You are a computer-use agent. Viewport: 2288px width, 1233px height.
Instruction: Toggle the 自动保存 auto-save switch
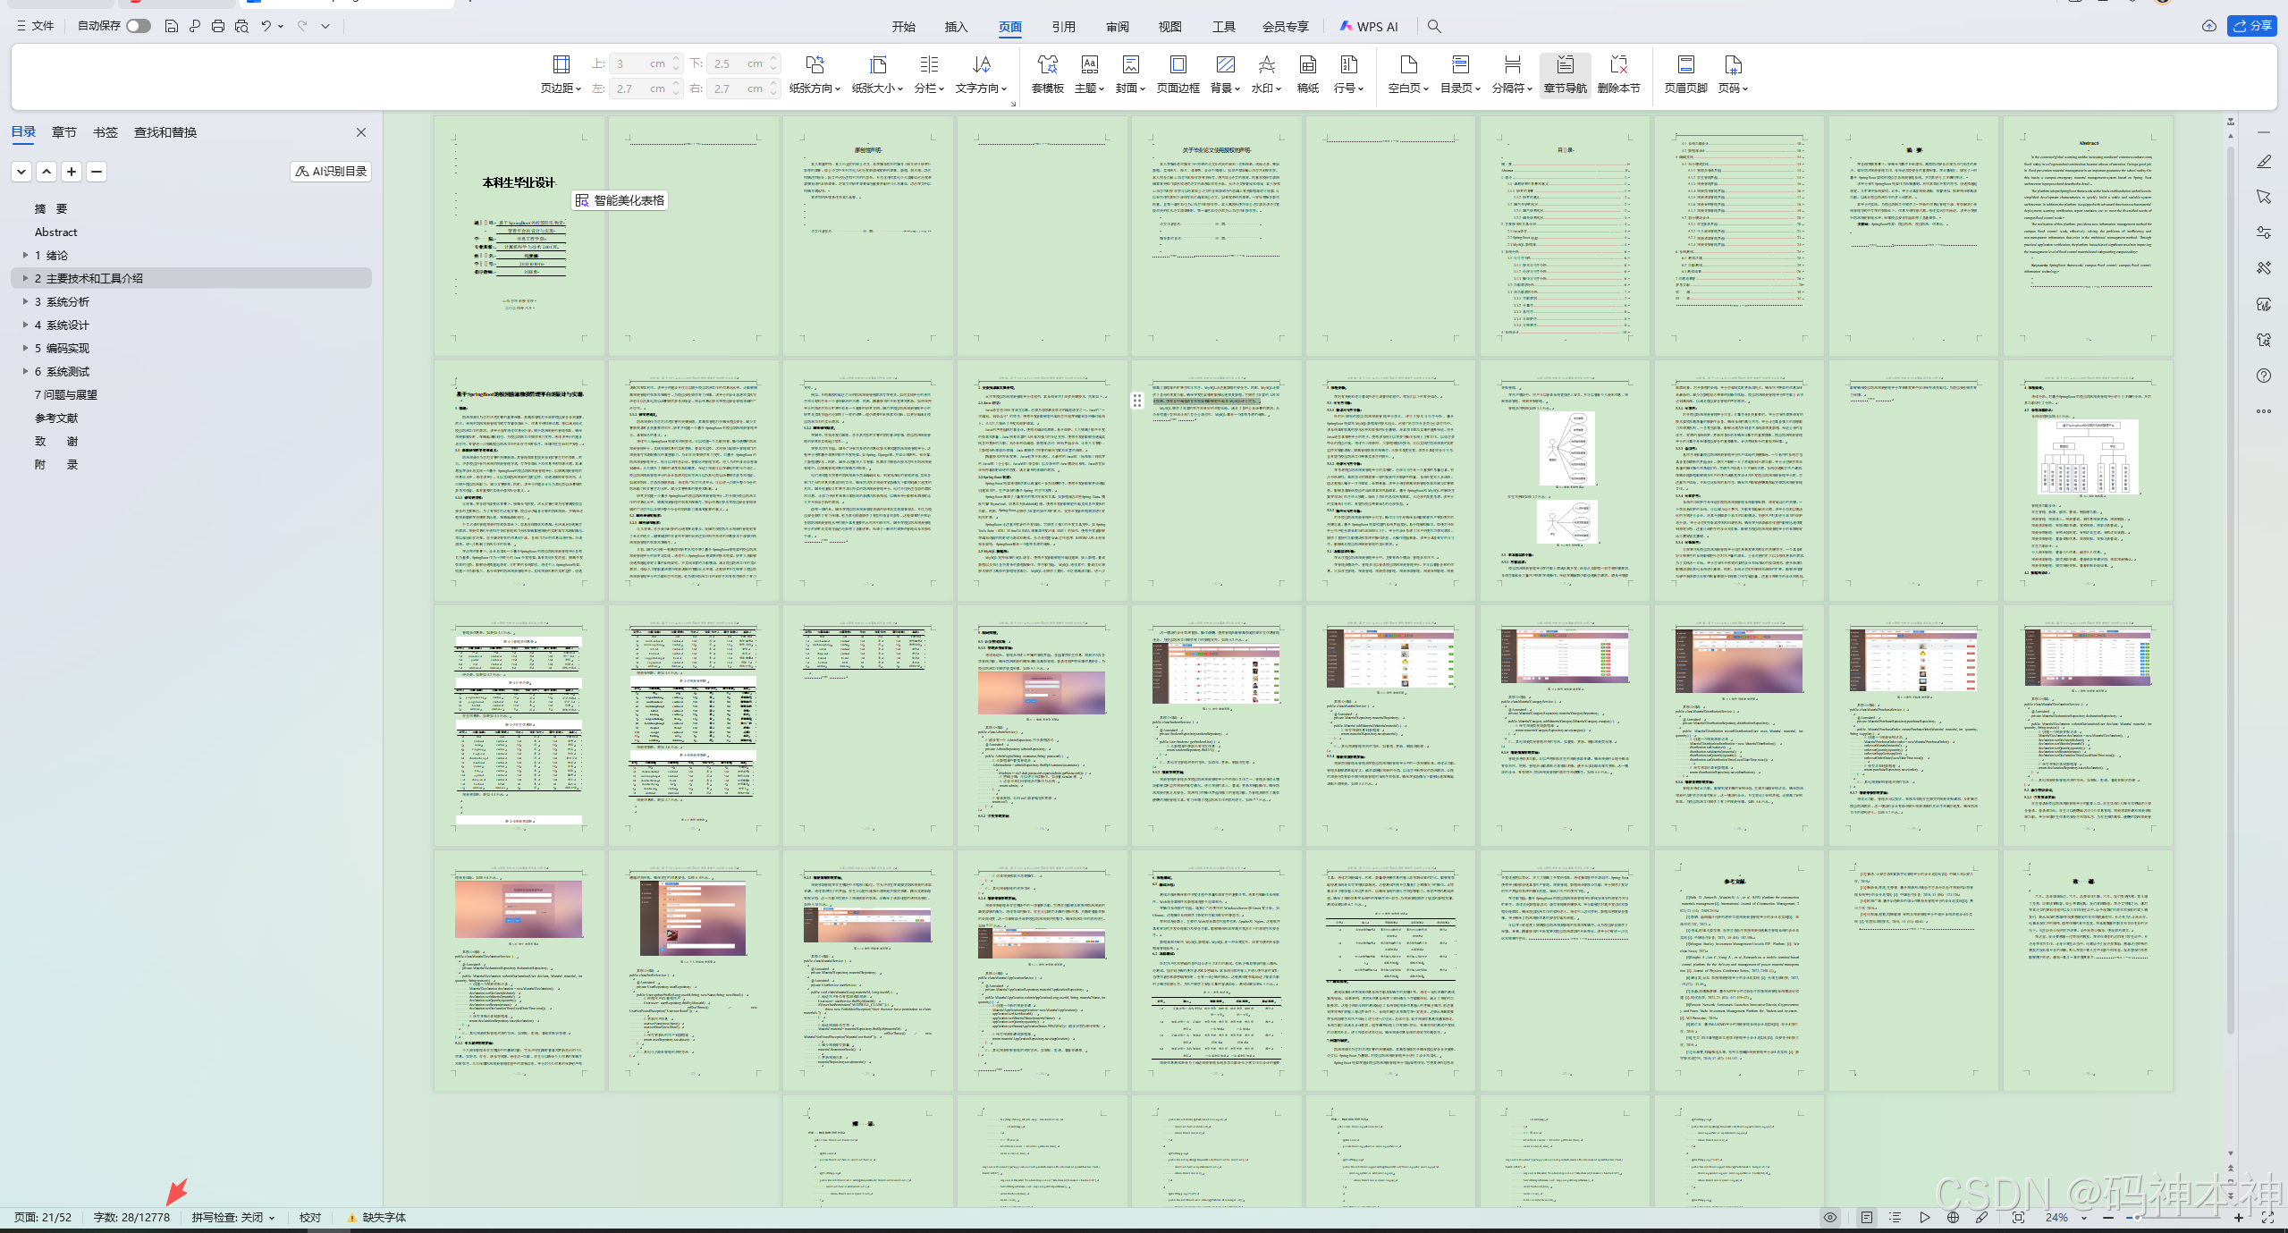click(x=138, y=26)
